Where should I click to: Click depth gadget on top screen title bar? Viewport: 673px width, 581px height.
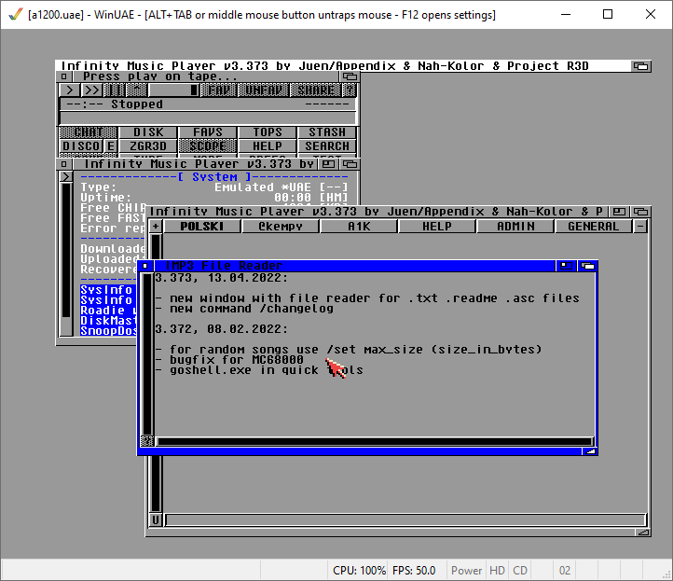point(641,66)
